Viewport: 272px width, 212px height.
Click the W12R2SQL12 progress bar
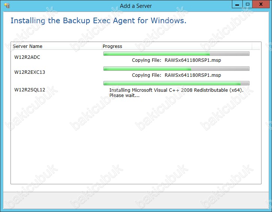click(176, 83)
